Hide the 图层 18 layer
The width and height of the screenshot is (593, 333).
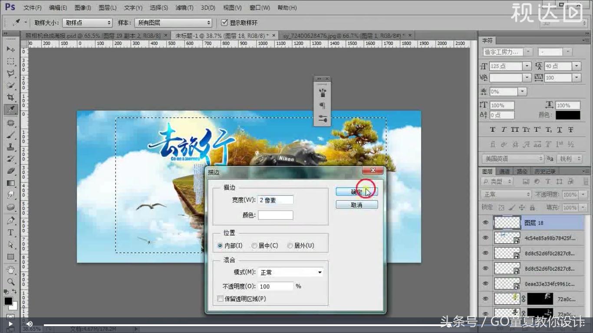click(485, 222)
